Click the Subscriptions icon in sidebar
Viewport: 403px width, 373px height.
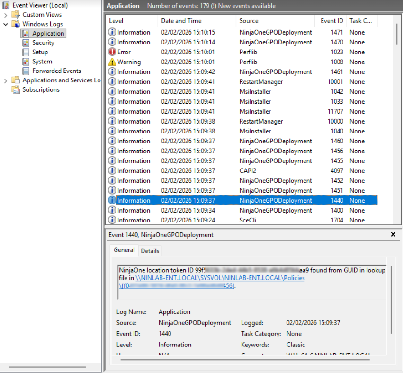[16, 89]
